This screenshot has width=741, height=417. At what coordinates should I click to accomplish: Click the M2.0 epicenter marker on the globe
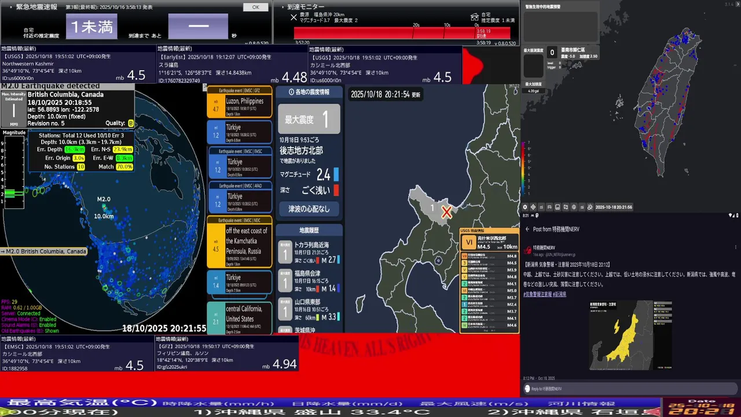[x=104, y=206]
